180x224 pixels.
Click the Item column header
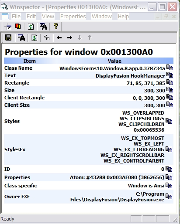click(x=30, y=61)
